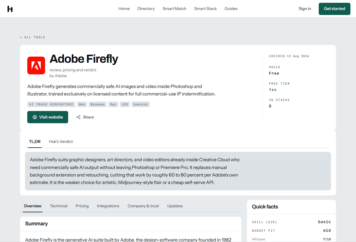Click the Sign in link

click(305, 9)
